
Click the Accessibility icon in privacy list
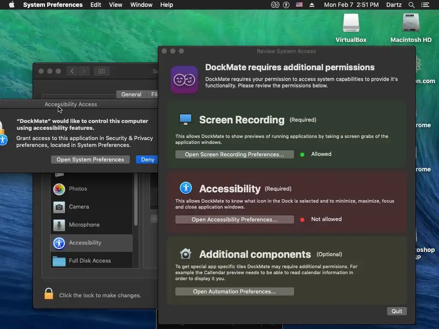(59, 243)
